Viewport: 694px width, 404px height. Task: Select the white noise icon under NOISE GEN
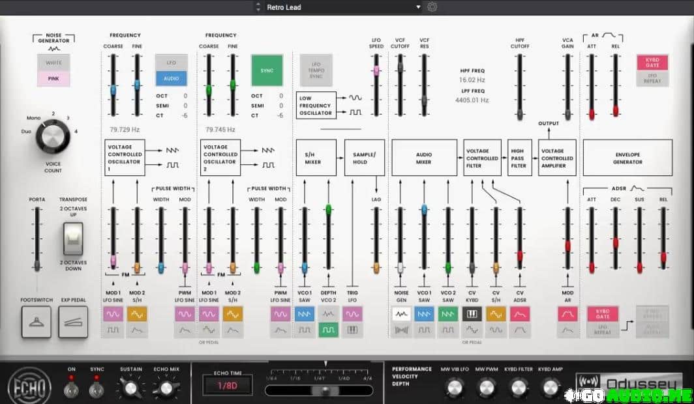click(400, 314)
